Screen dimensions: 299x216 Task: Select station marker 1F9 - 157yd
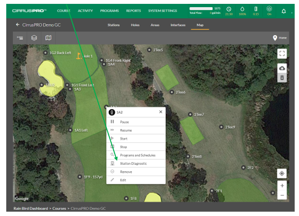[x=80, y=177]
